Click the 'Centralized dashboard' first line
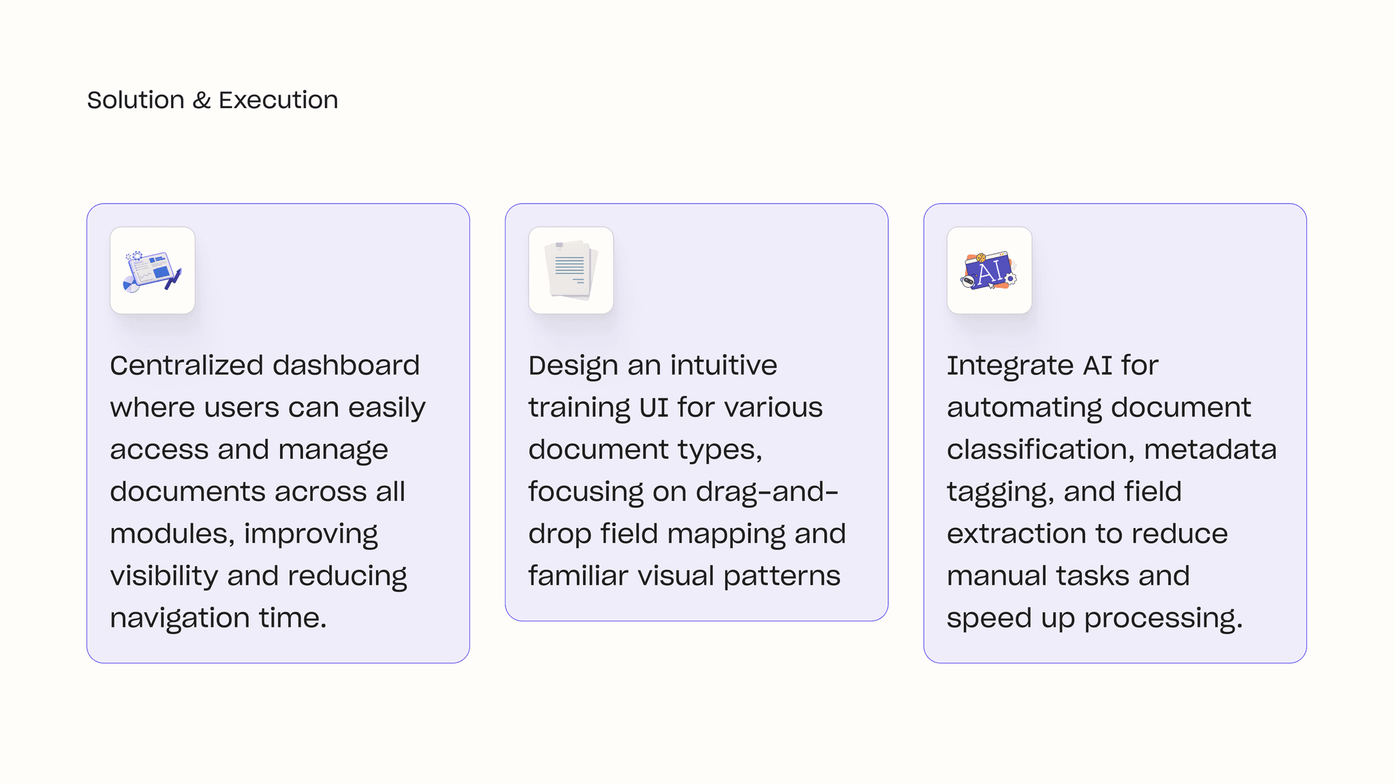This screenshot has height=784, width=1395. 264,365
